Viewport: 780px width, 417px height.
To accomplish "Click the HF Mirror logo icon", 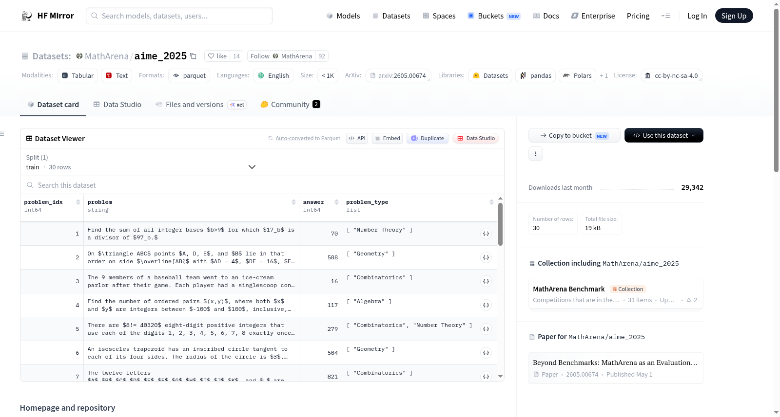I will pos(27,16).
